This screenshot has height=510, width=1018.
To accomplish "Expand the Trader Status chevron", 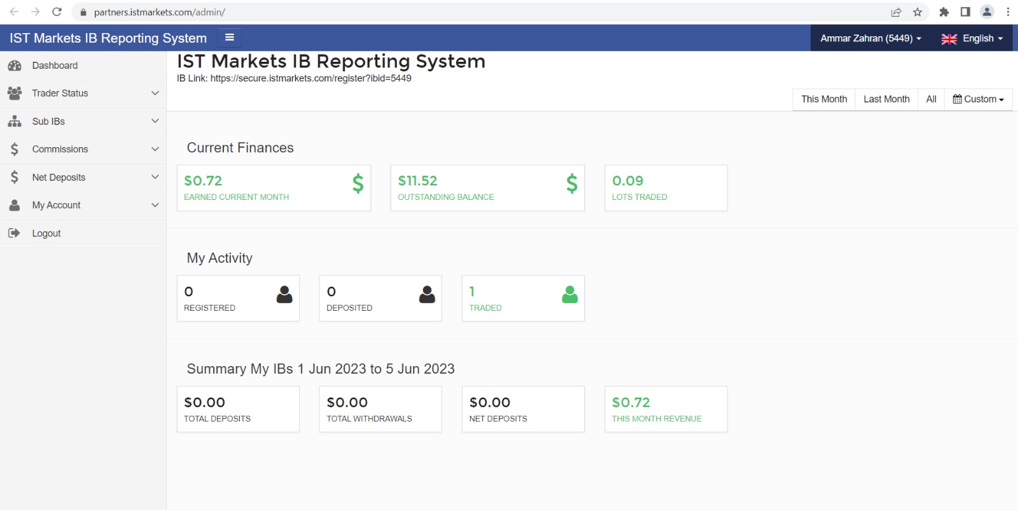I will click(155, 93).
